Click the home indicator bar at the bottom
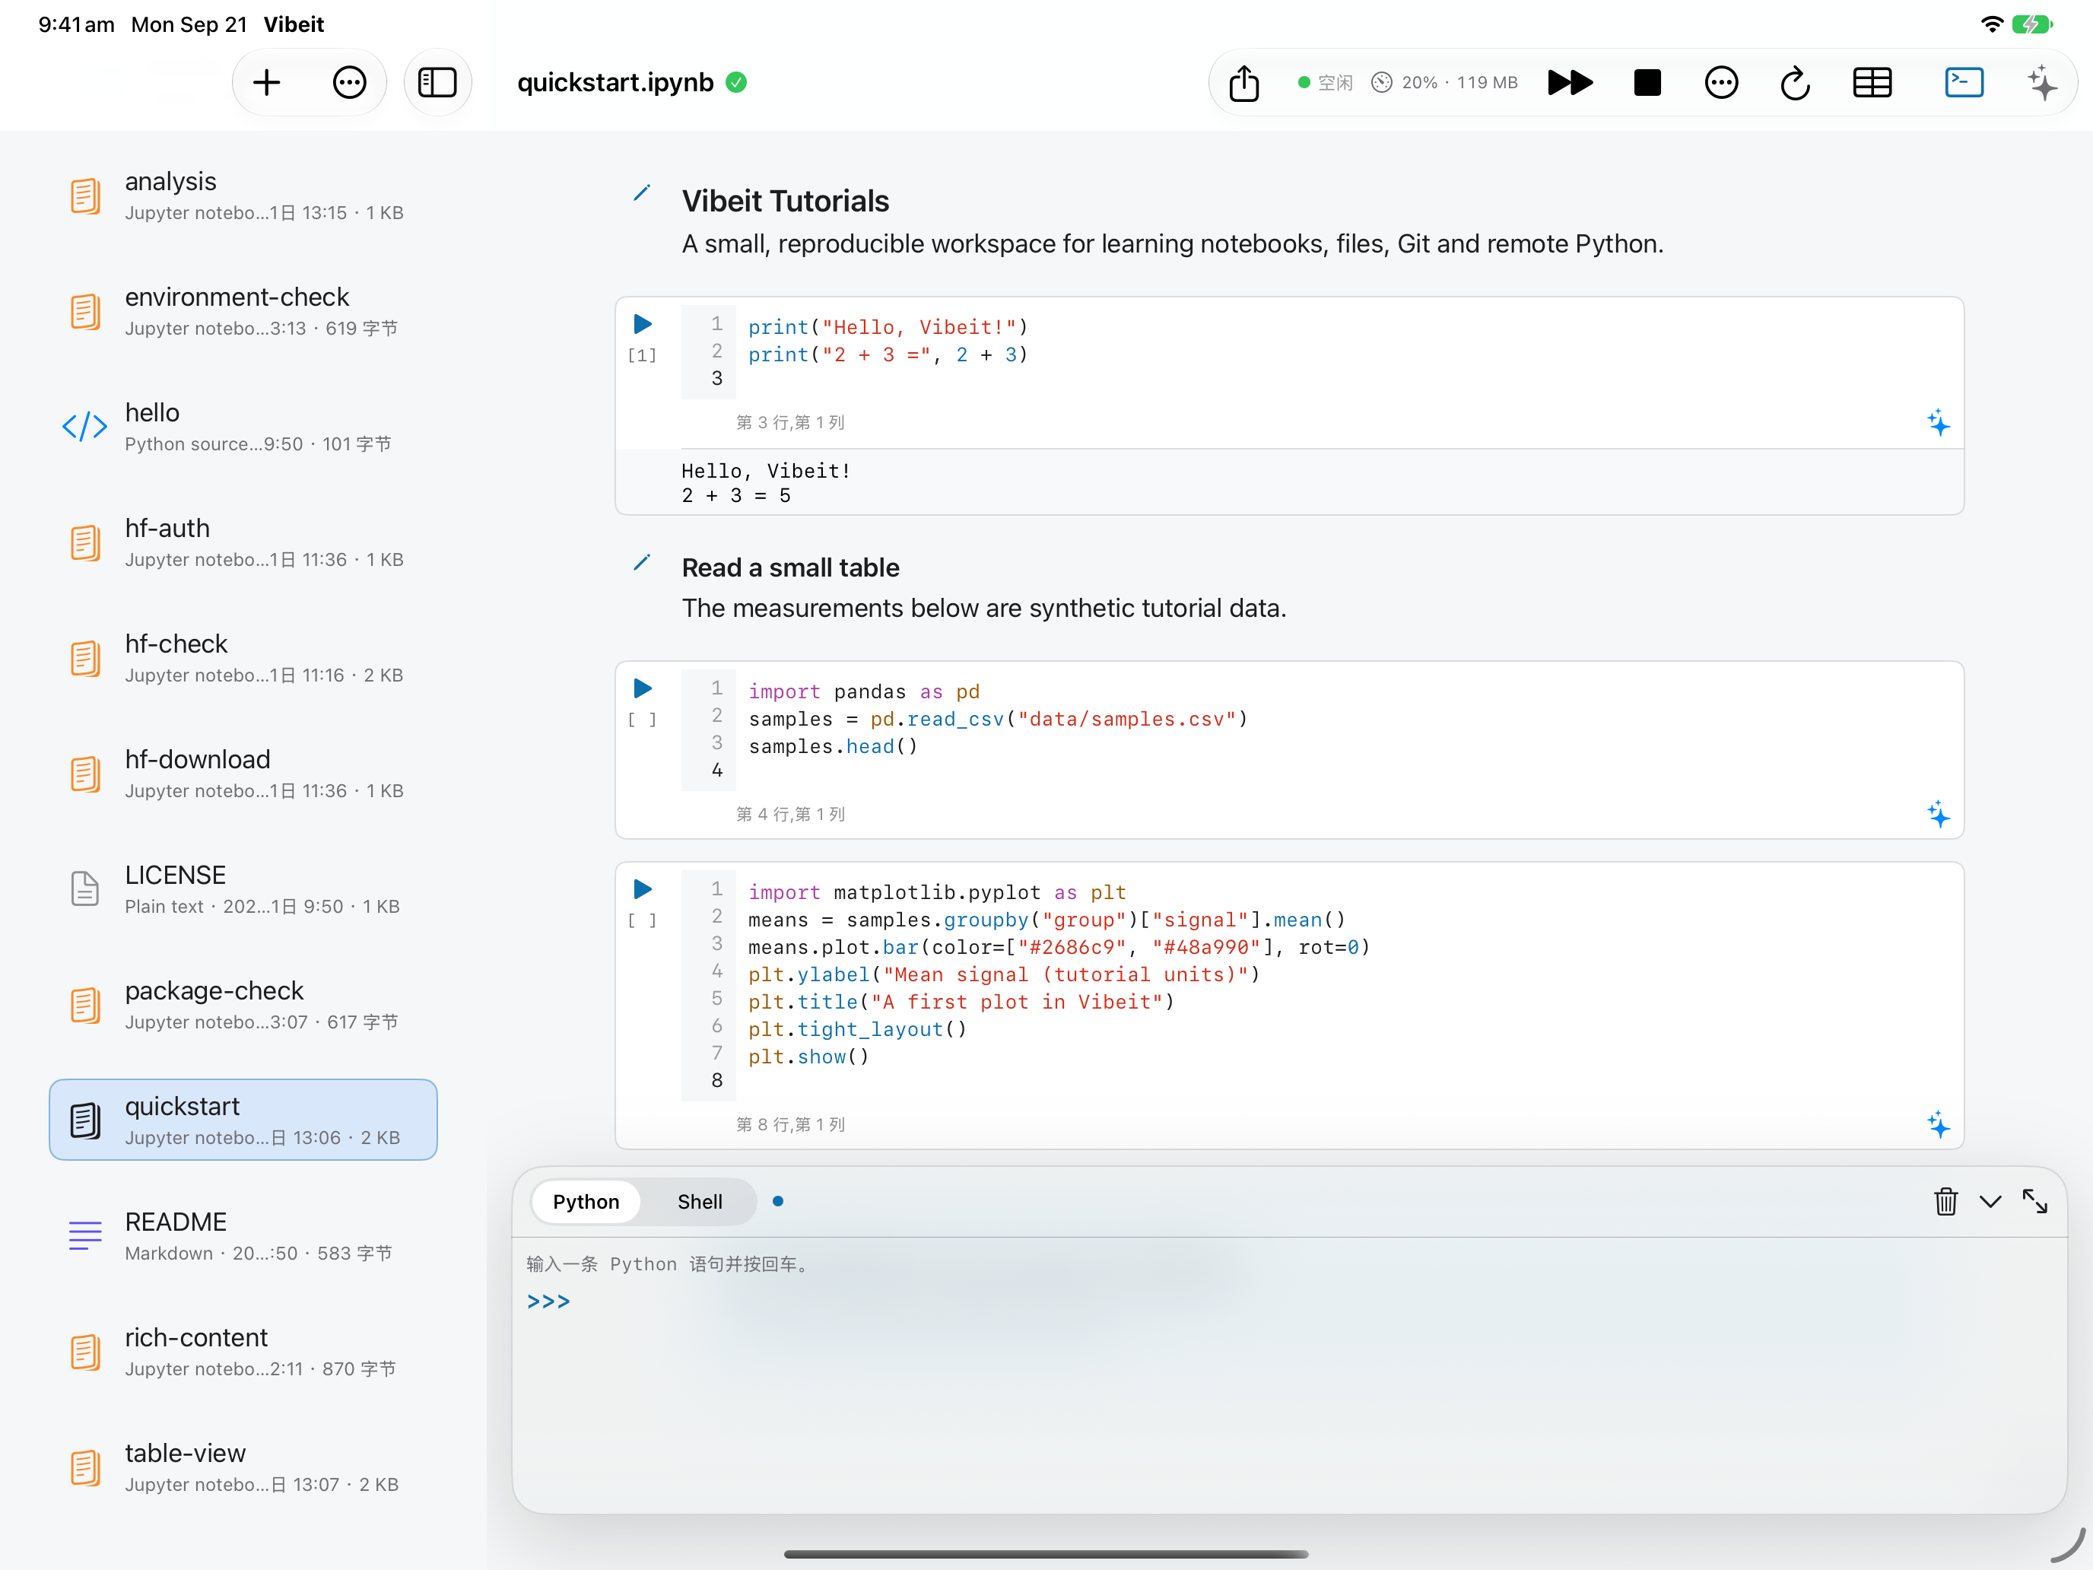This screenshot has height=1570, width=2093. coord(1046,1554)
